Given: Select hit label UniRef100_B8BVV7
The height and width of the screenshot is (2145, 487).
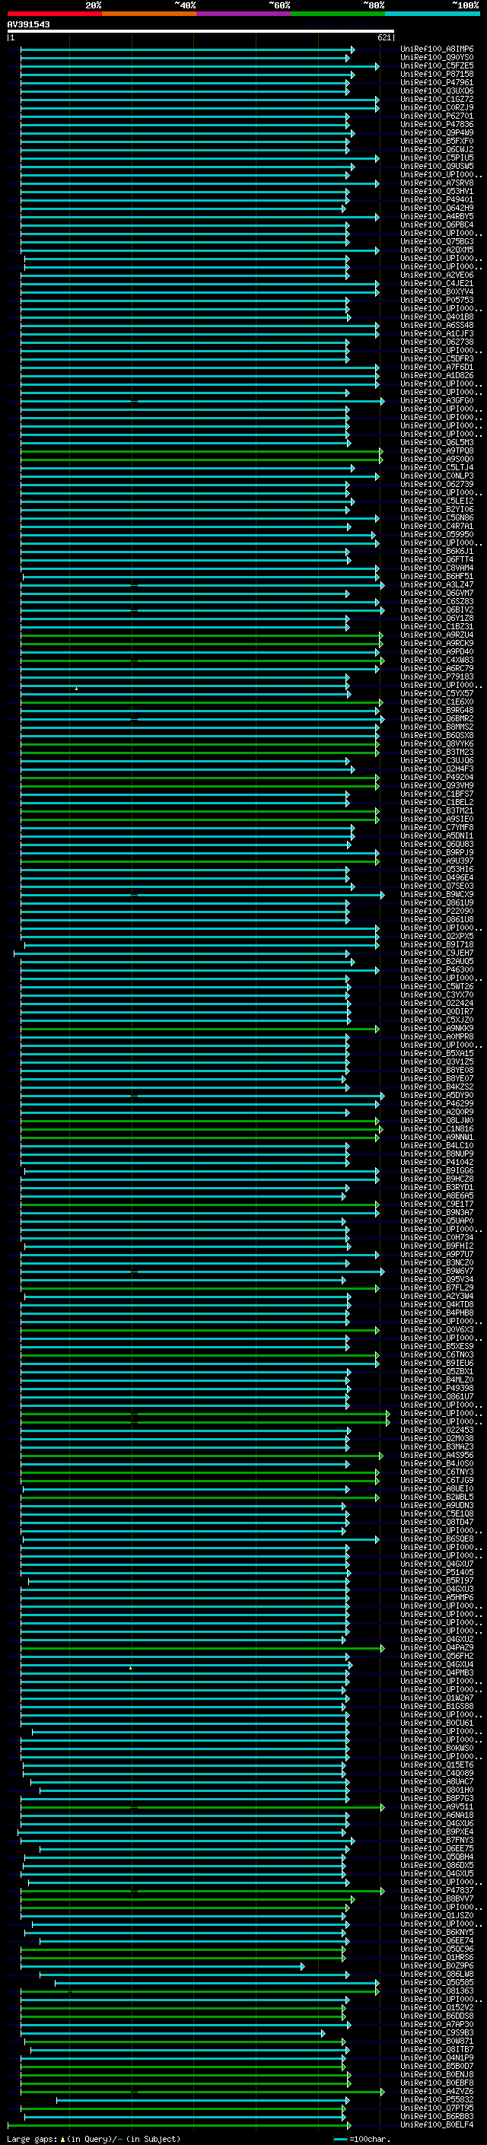Looking at the screenshot, I should pyautogui.click(x=437, y=1898).
